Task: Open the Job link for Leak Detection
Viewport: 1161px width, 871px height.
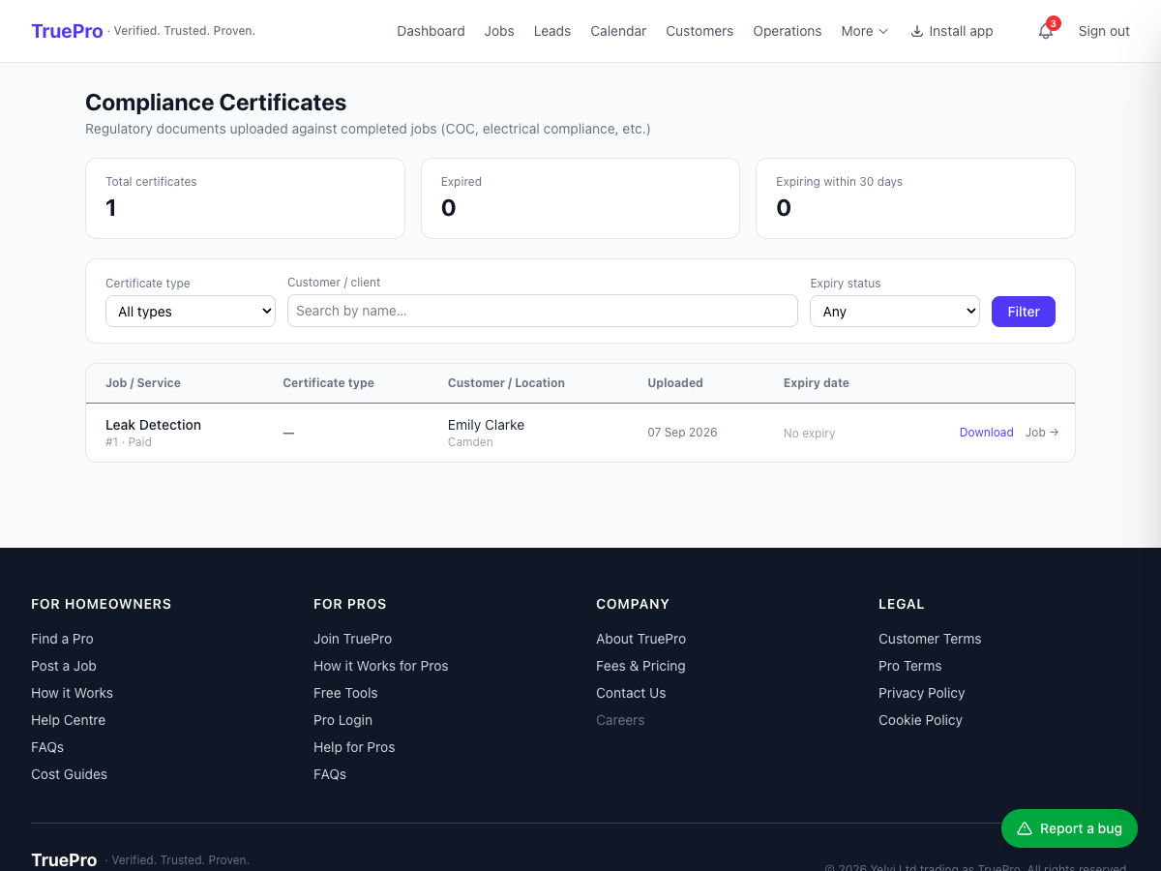Action: pos(1042,433)
